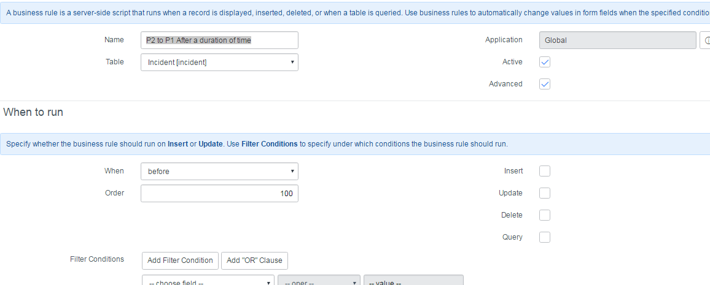This screenshot has width=710, height=285.
Task: Toggle the Advanced checkbox
Action: [x=545, y=84]
